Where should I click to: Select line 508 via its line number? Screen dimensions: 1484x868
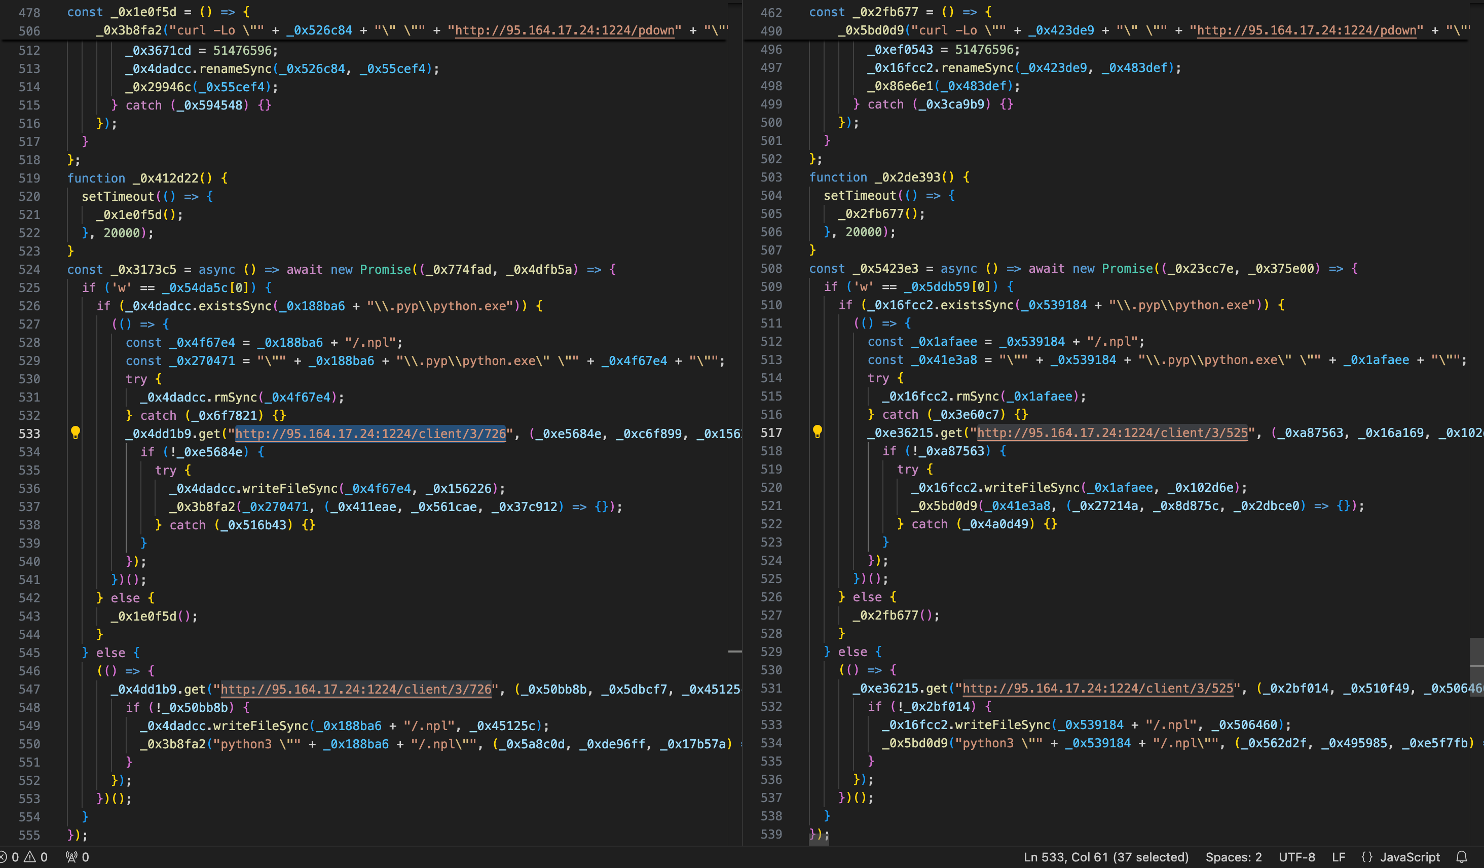pos(771,268)
